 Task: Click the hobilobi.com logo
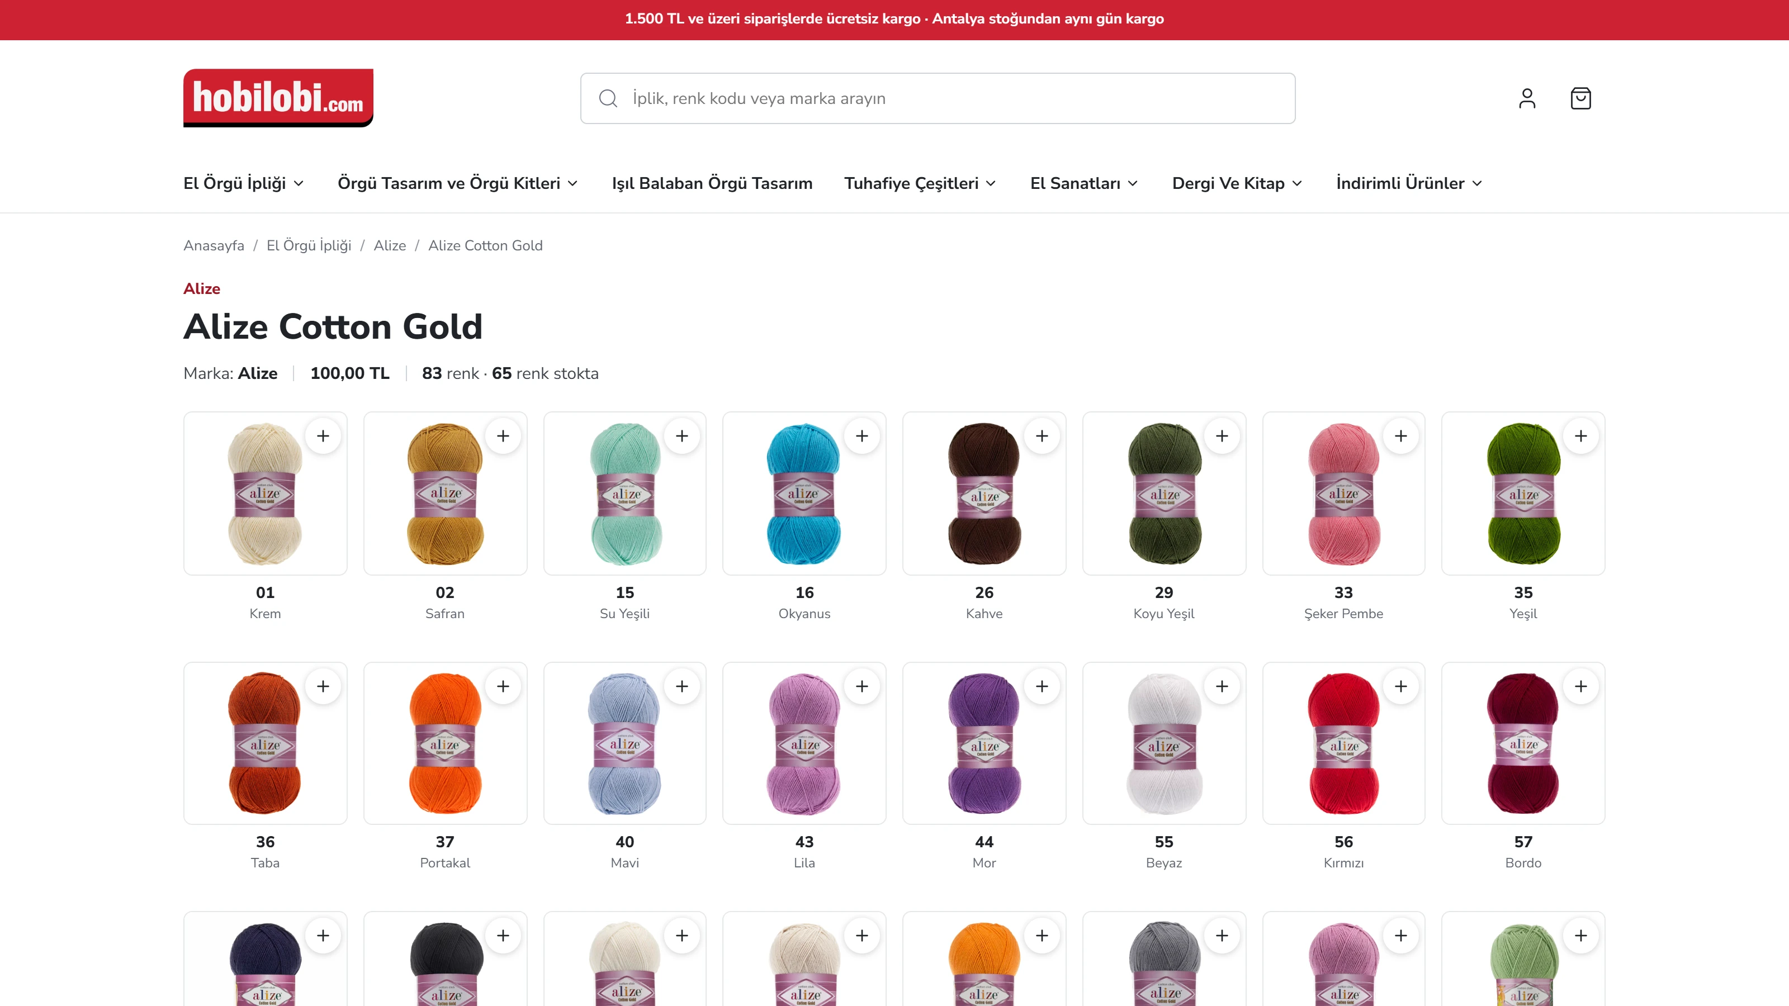click(x=278, y=98)
